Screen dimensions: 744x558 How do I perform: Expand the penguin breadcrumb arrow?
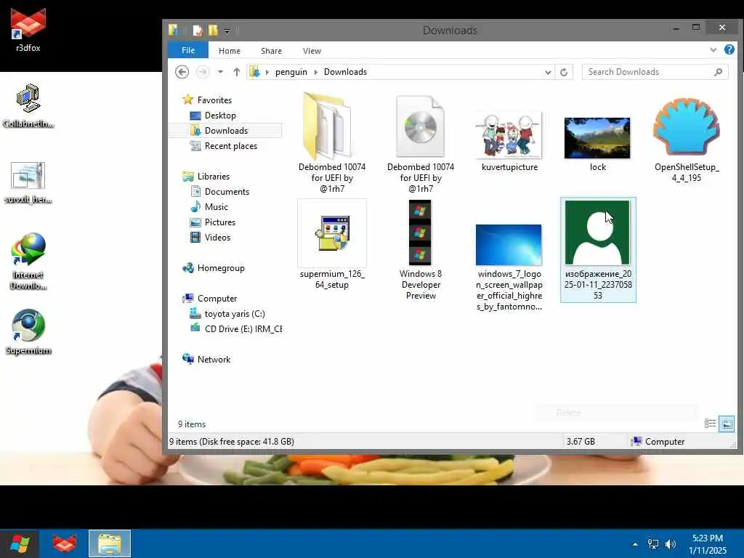coord(315,72)
